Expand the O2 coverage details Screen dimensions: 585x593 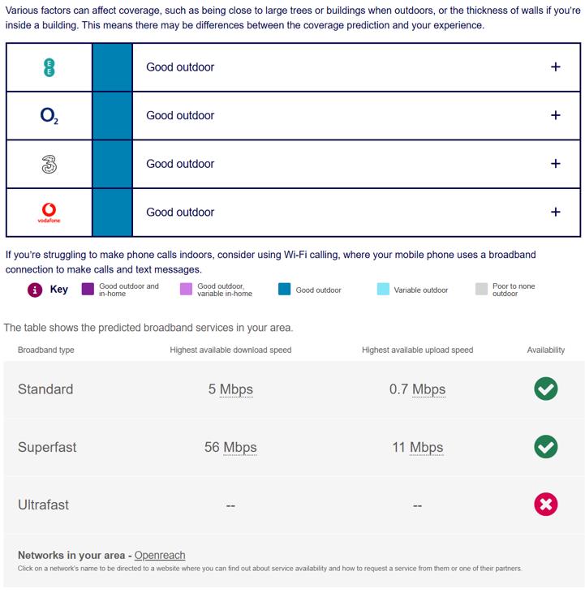(555, 116)
